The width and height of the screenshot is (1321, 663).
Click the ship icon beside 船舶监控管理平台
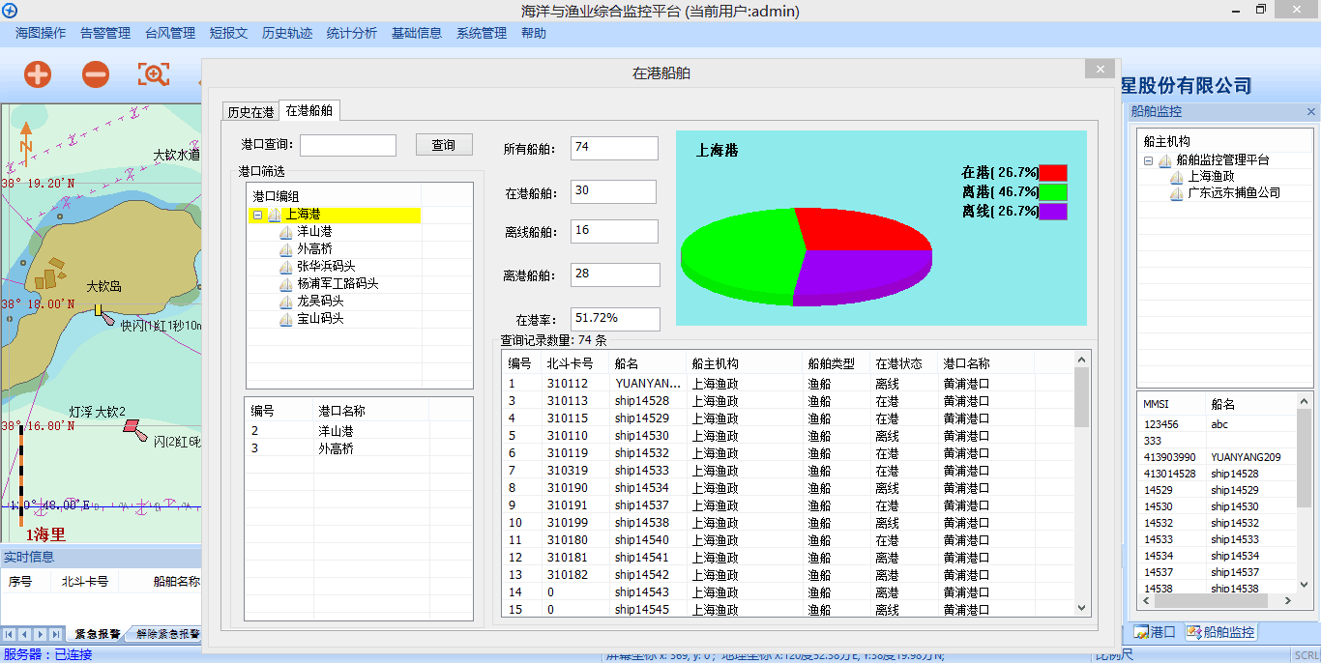[x=1165, y=160]
